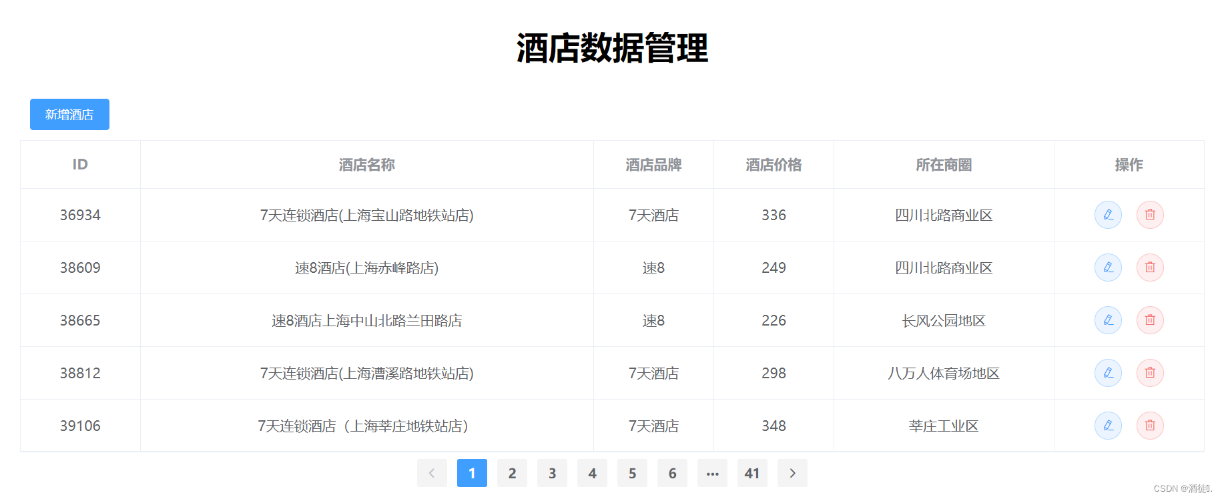Edit the hotel row with ID 38609
Image resolution: width=1222 pixels, height=499 pixels.
point(1108,268)
